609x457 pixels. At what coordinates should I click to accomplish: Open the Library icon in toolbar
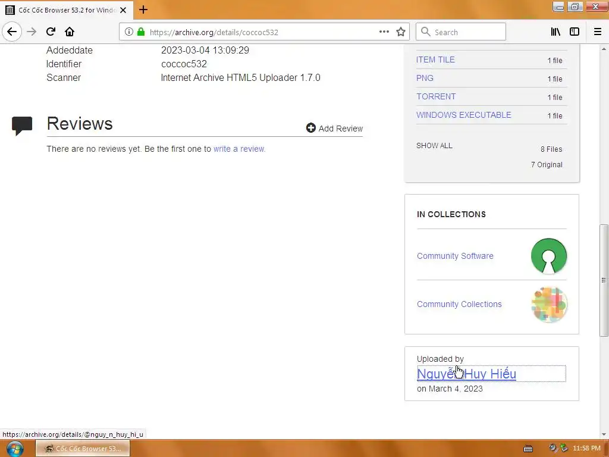555,32
